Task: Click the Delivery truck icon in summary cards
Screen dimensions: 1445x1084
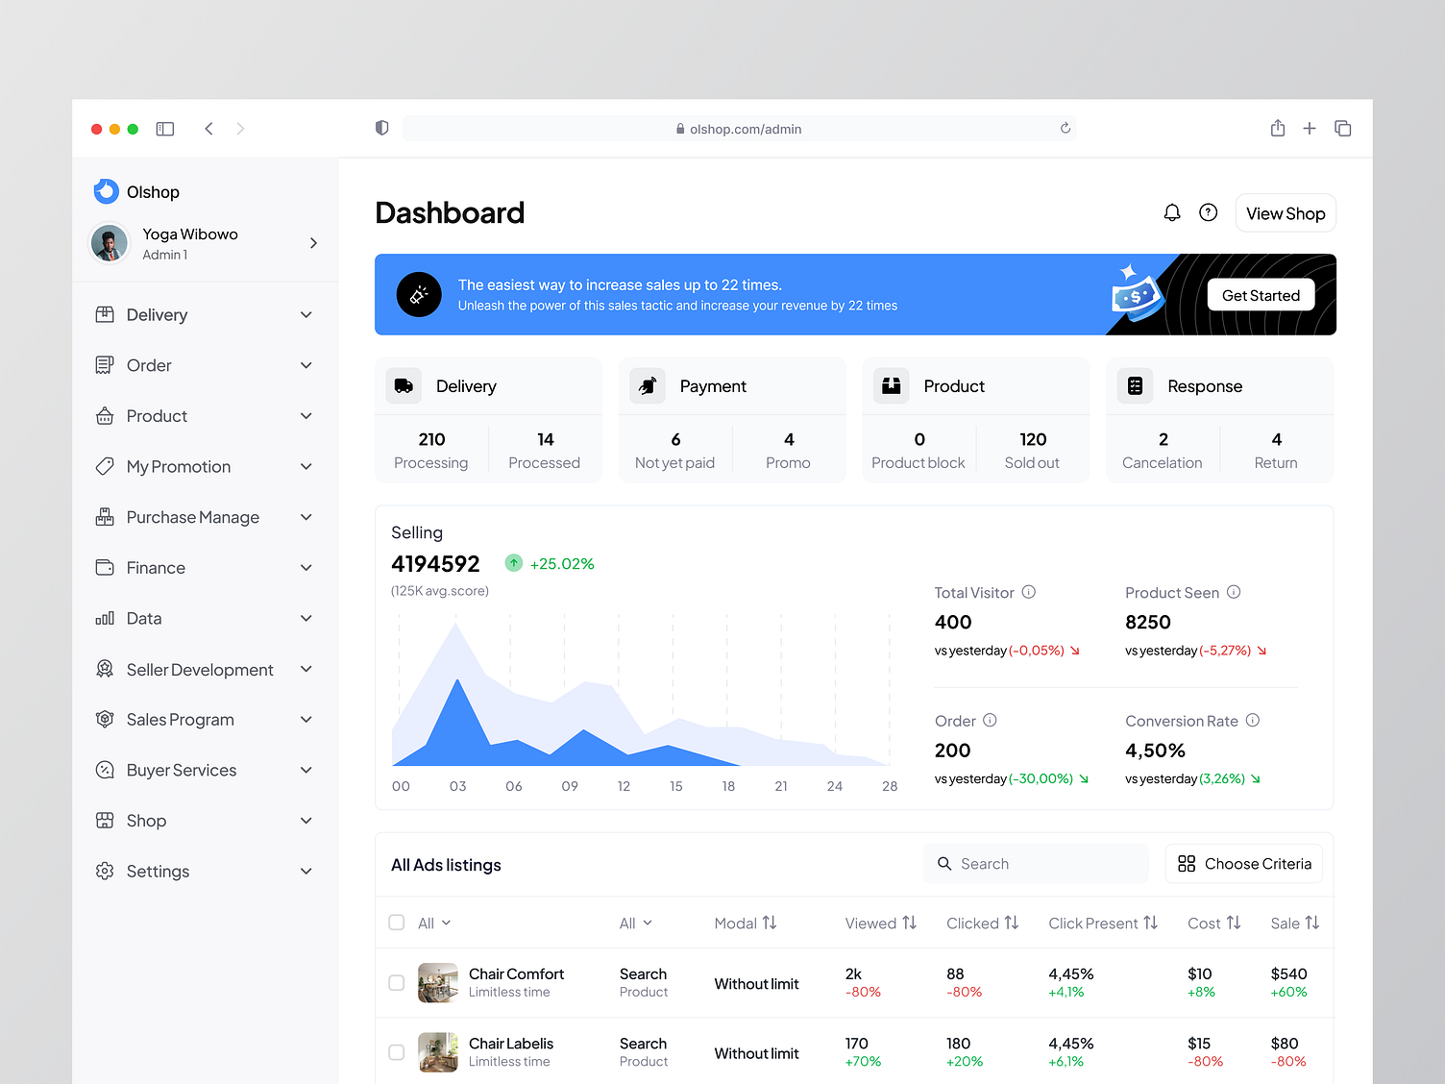Action: coord(404,385)
